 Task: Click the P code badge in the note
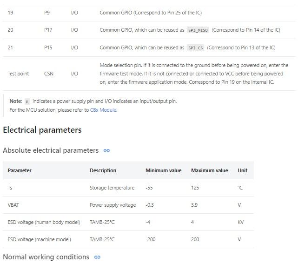(x=27, y=102)
